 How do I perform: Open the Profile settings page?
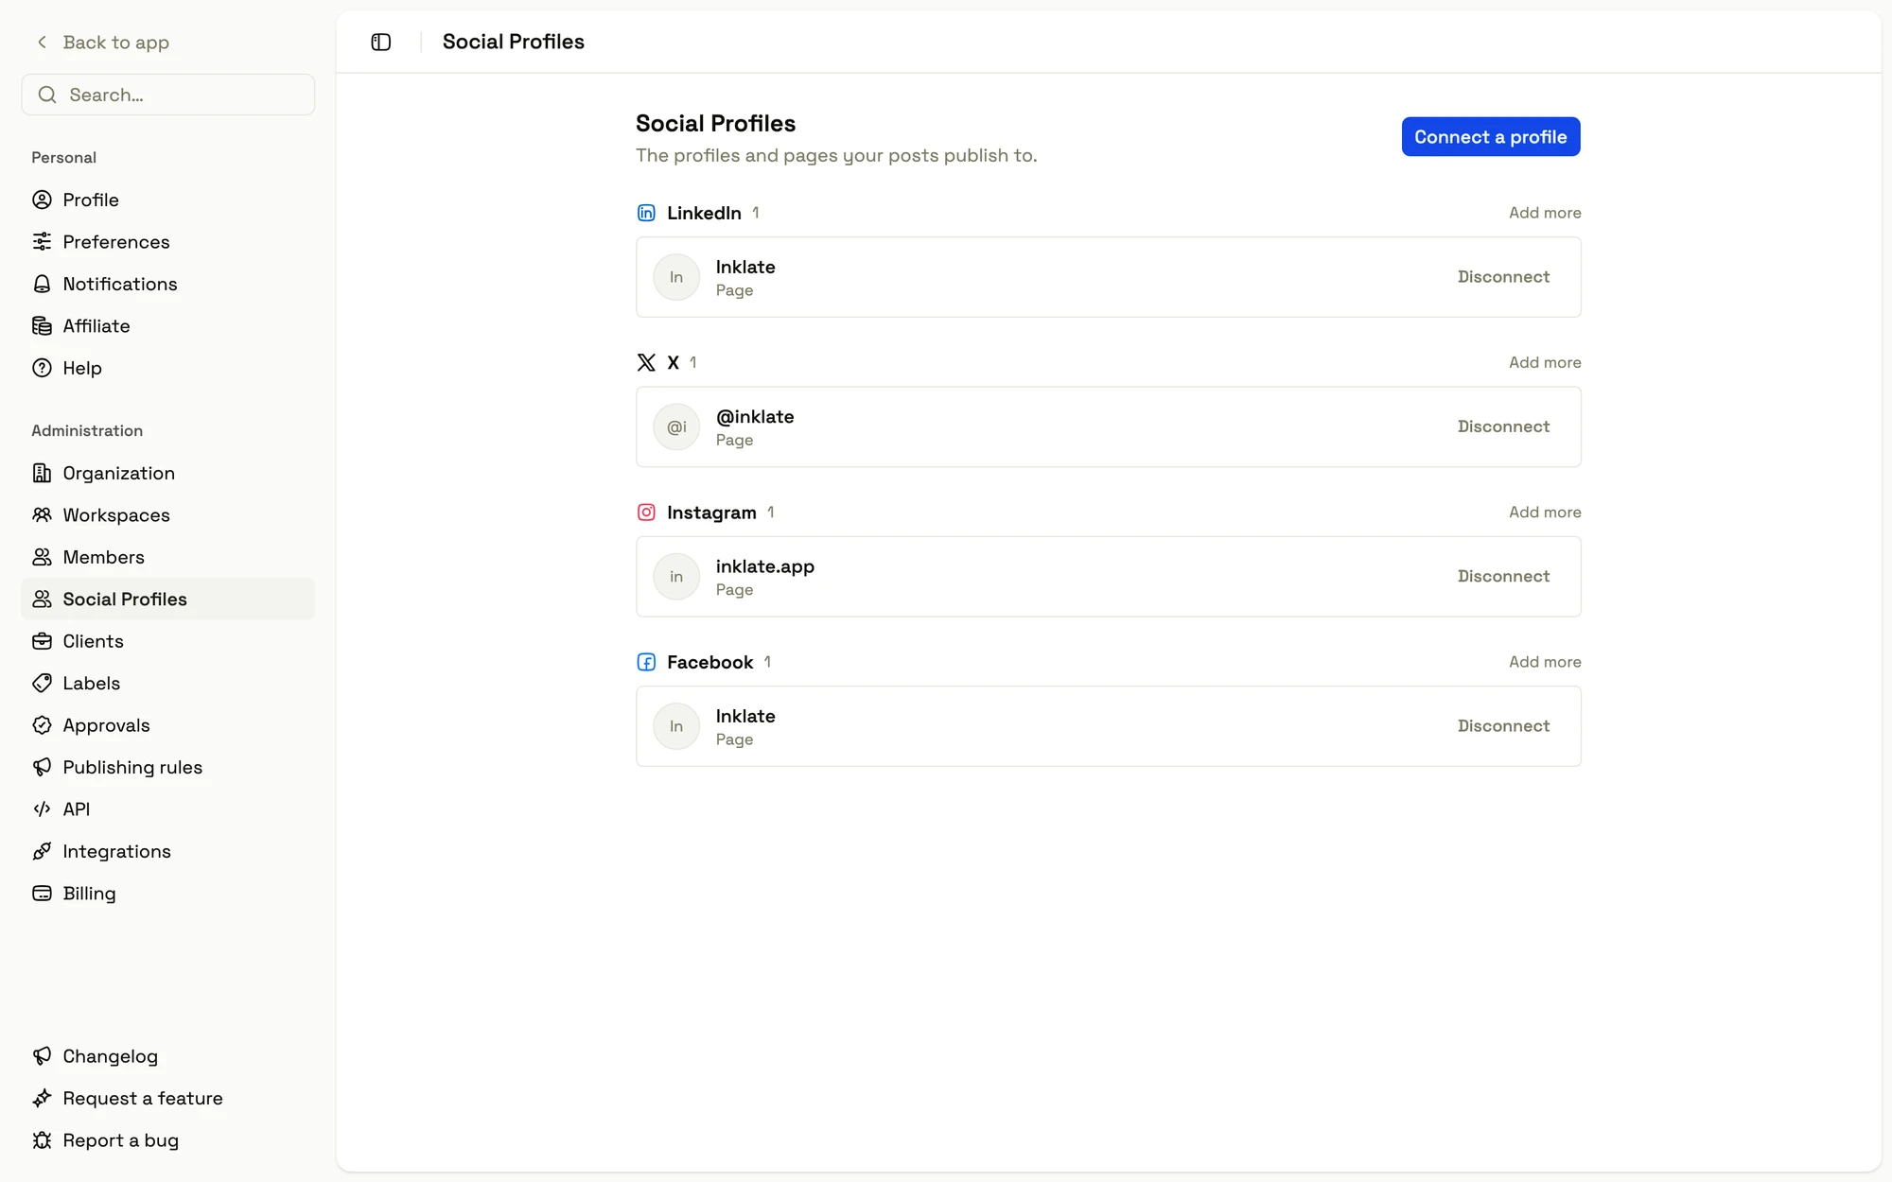(167, 200)
